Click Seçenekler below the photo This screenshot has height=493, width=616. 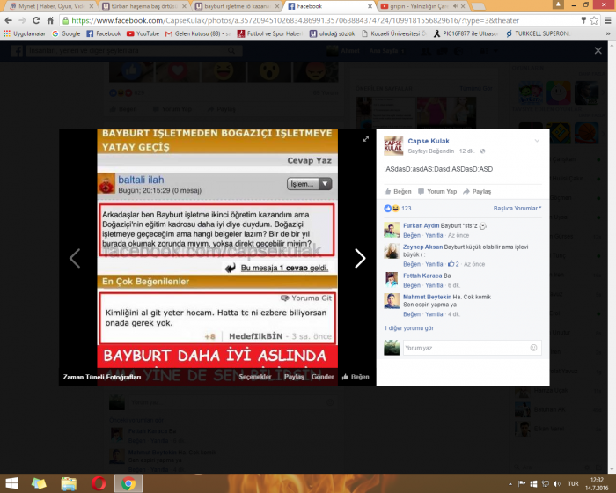point(255,376)
